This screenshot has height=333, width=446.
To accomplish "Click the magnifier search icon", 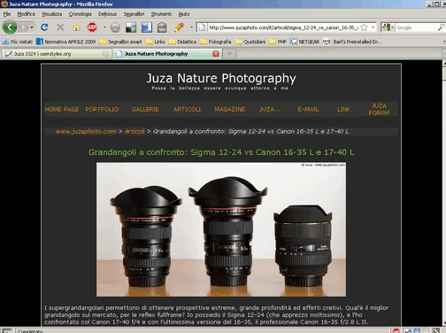I will pyautogui.click(x=441, y=27).
